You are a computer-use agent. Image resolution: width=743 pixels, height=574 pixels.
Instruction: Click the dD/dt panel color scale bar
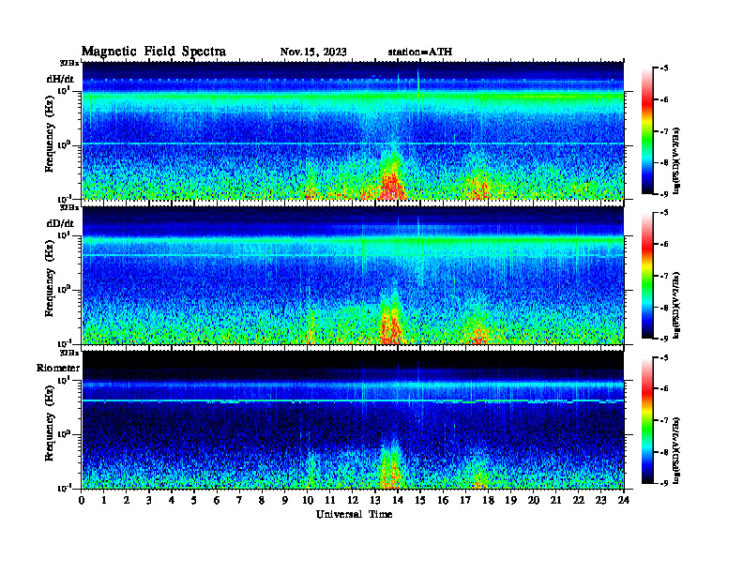pyautogui.click(x=647, y=276)
